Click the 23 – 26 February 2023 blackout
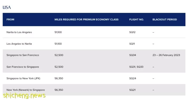This screenshot has height=100, width=187. click(166, 55)
